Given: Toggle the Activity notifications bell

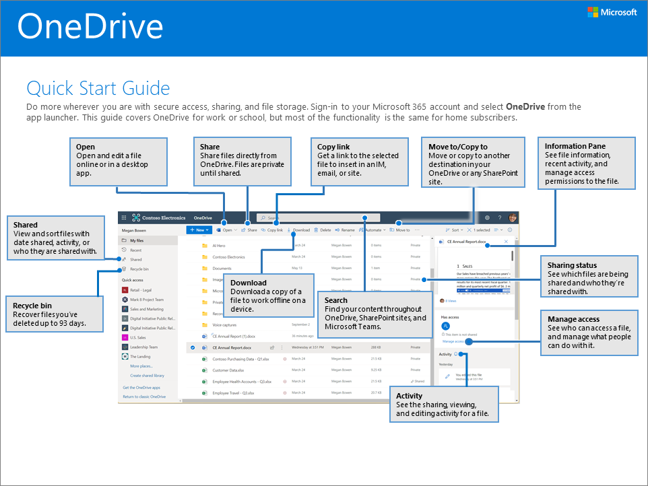Looking at the screenshot, I should coord(455,353).
